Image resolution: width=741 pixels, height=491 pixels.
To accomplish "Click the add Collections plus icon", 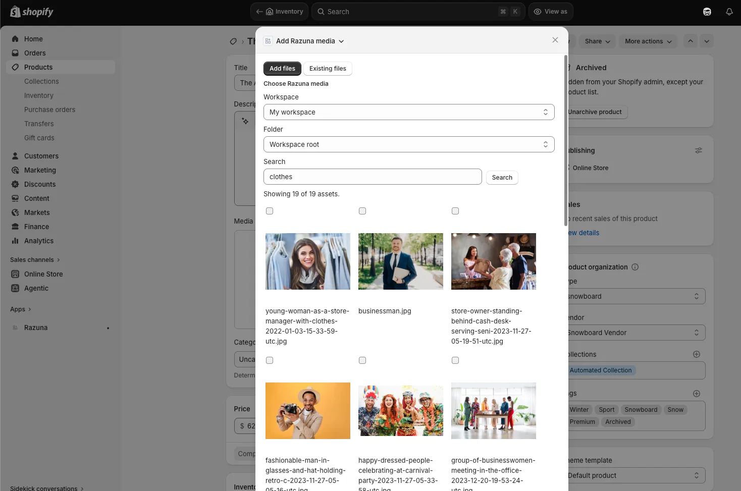I will (697, 354).
